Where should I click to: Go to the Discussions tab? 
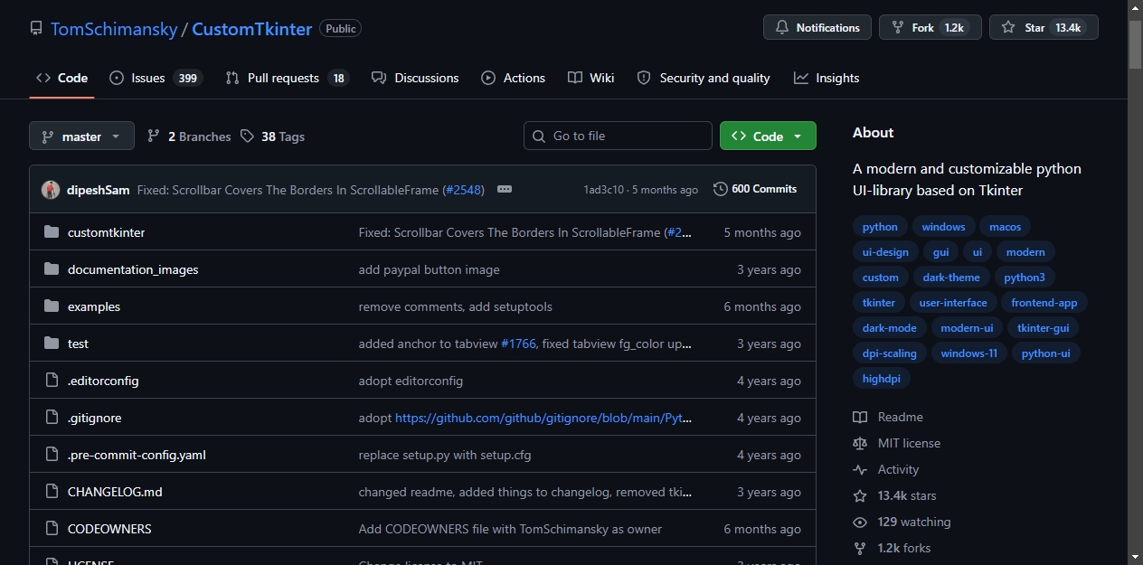point(415,78)
